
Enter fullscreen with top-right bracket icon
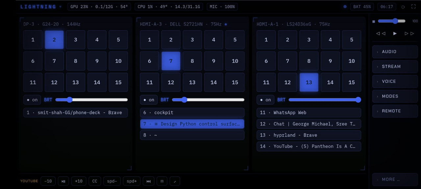(x=414, y=7)
